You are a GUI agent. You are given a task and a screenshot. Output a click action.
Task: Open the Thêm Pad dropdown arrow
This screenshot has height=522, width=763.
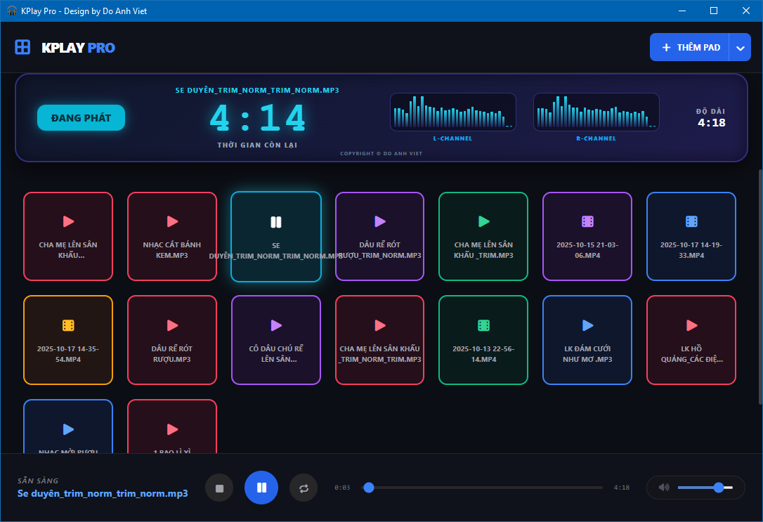740,47
